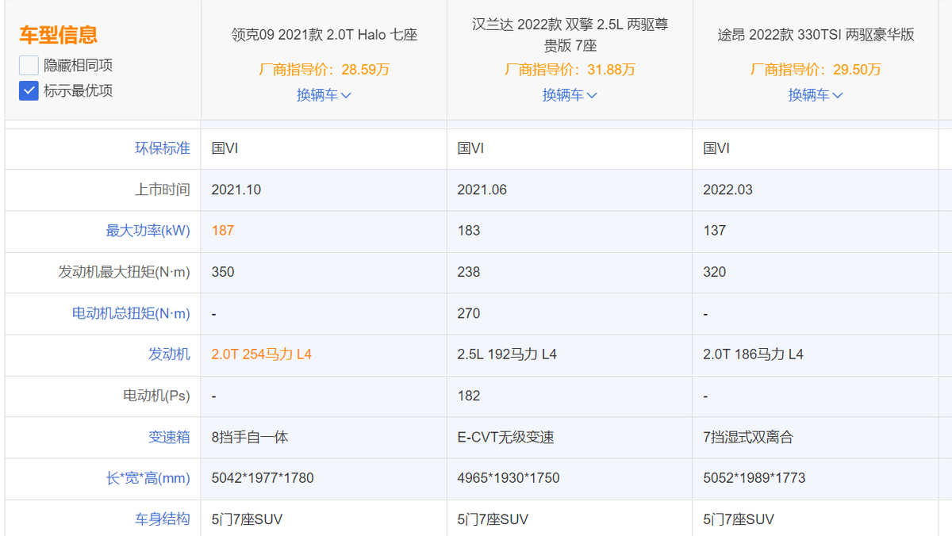Click the 发动机 row label
This screenshot has width=952, height=536.
tap(169, 354)
